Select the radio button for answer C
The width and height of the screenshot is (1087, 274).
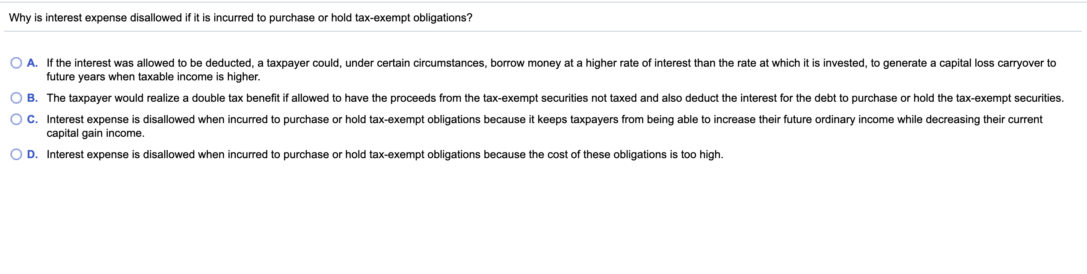click(15, 120)
